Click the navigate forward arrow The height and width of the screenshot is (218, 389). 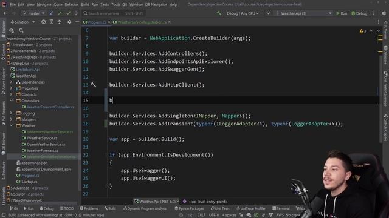14,13
